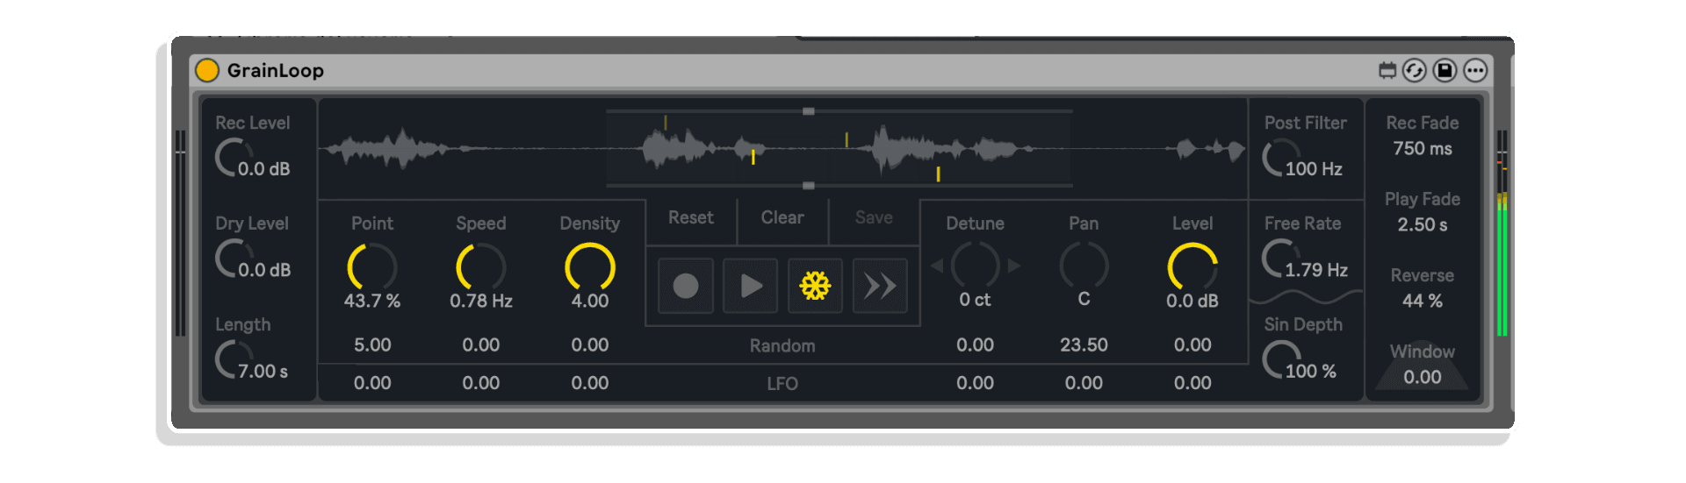Click the double-arrow fast forward button
This screenshot has height=483, width=1686.
point(880,286)
